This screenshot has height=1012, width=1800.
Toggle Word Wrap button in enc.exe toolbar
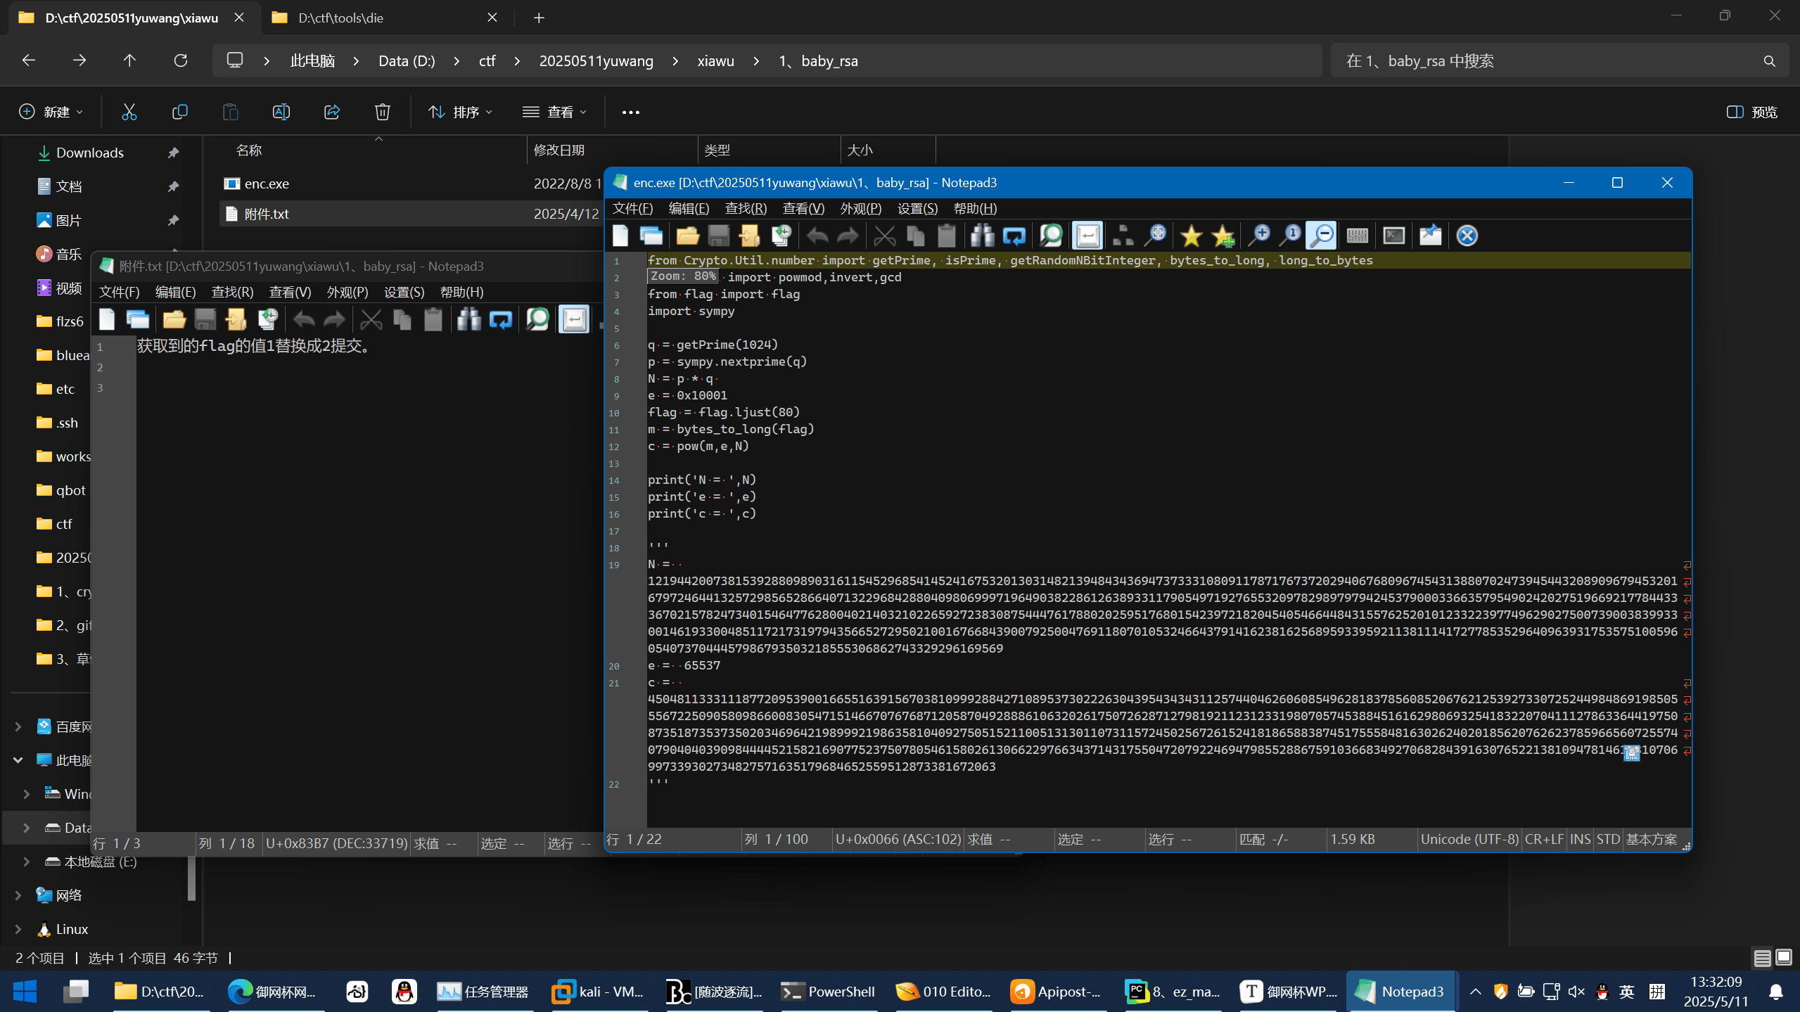tap(1087, 236)
